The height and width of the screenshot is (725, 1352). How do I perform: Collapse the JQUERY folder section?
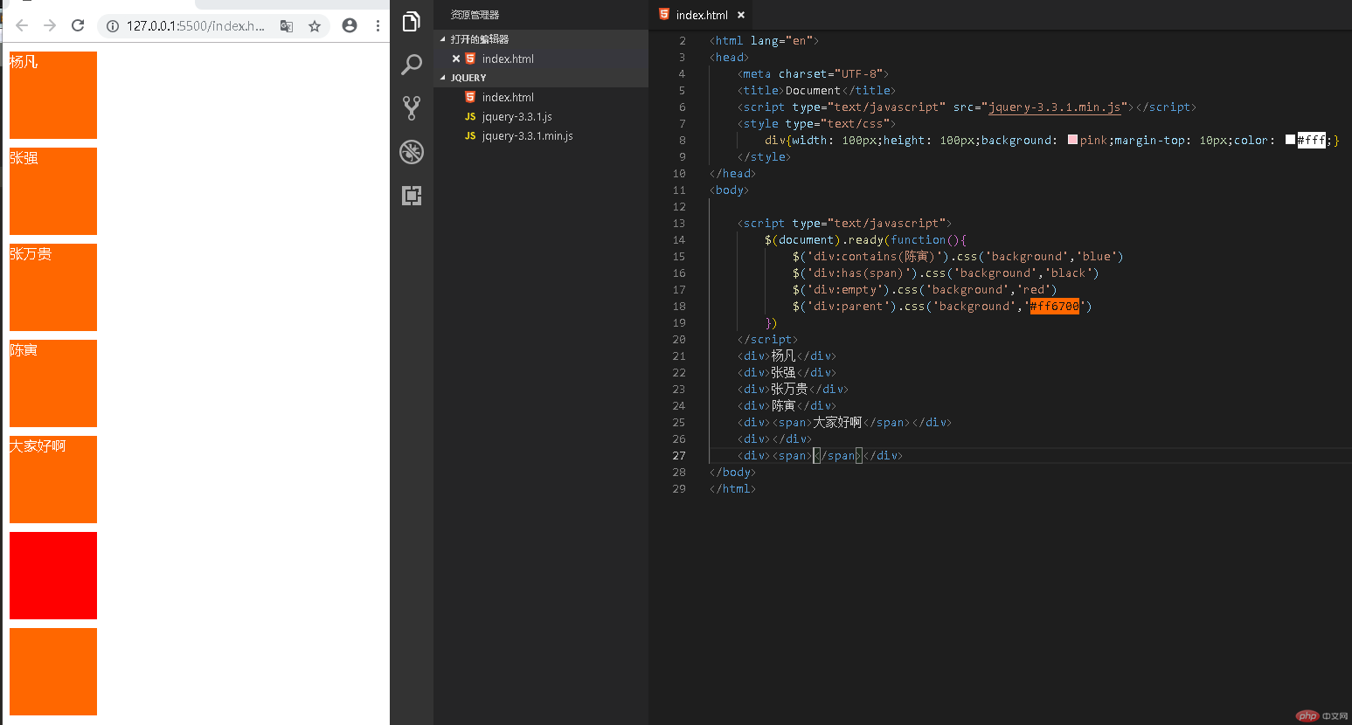[x=541, y=78]
